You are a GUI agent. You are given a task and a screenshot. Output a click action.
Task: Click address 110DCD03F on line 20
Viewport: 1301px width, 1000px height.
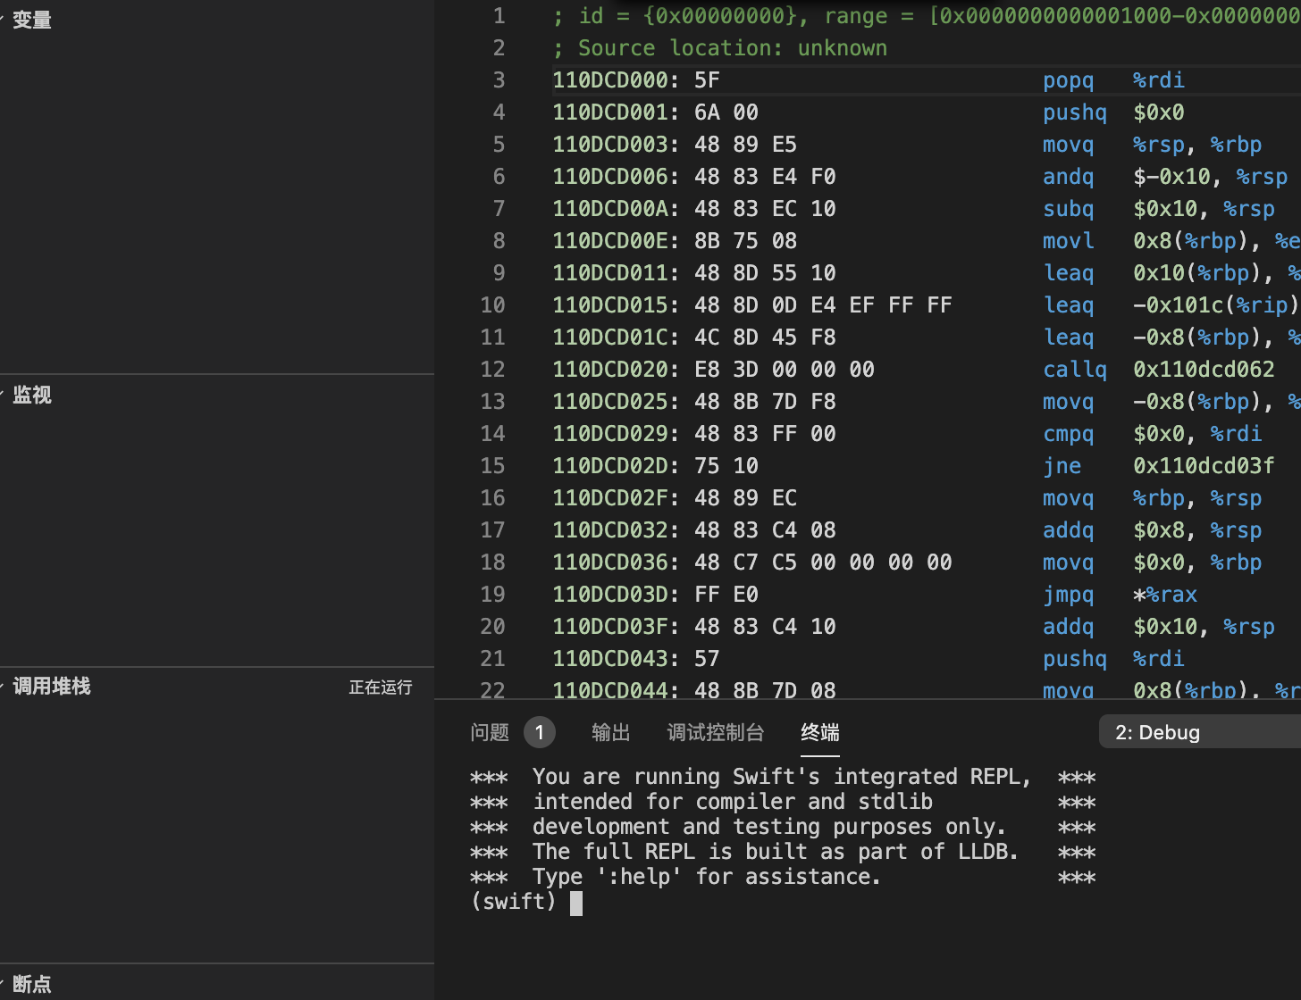610,626
